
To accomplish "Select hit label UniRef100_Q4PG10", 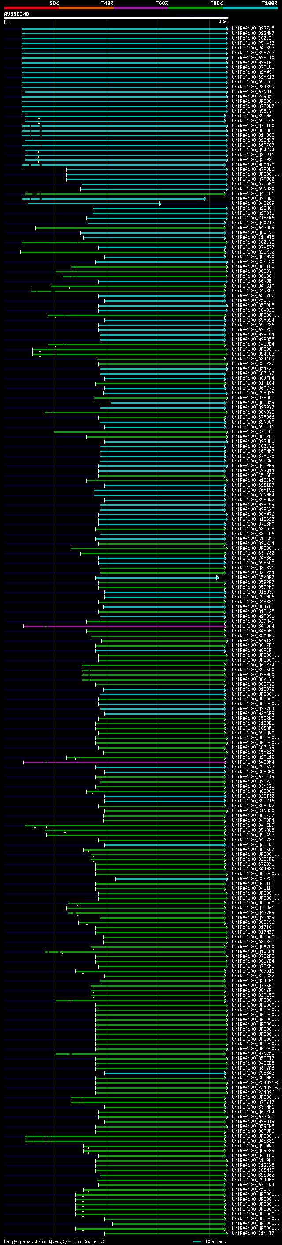I will [x=253, y=286].
